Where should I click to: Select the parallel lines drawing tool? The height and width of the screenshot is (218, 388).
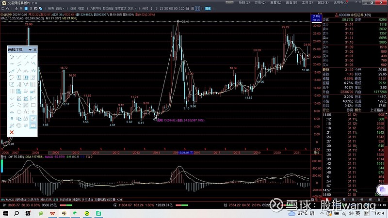tap(19, 64)
